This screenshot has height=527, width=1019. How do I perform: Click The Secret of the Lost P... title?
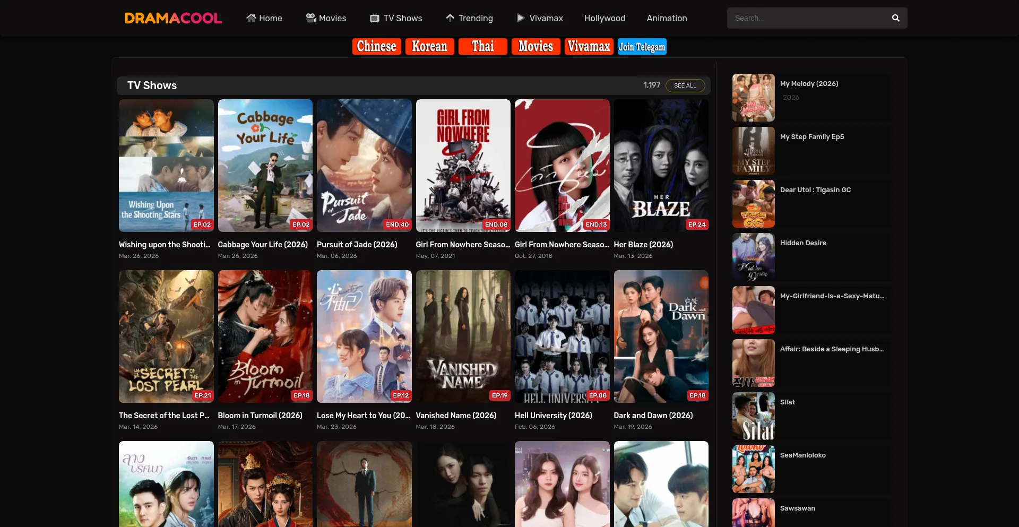point(164,416)
